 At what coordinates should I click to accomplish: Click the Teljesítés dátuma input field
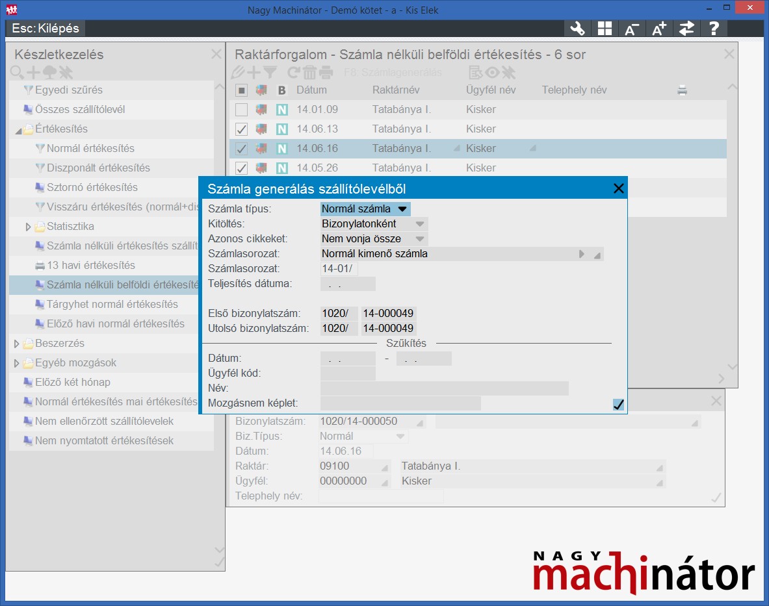click(348, 284)
